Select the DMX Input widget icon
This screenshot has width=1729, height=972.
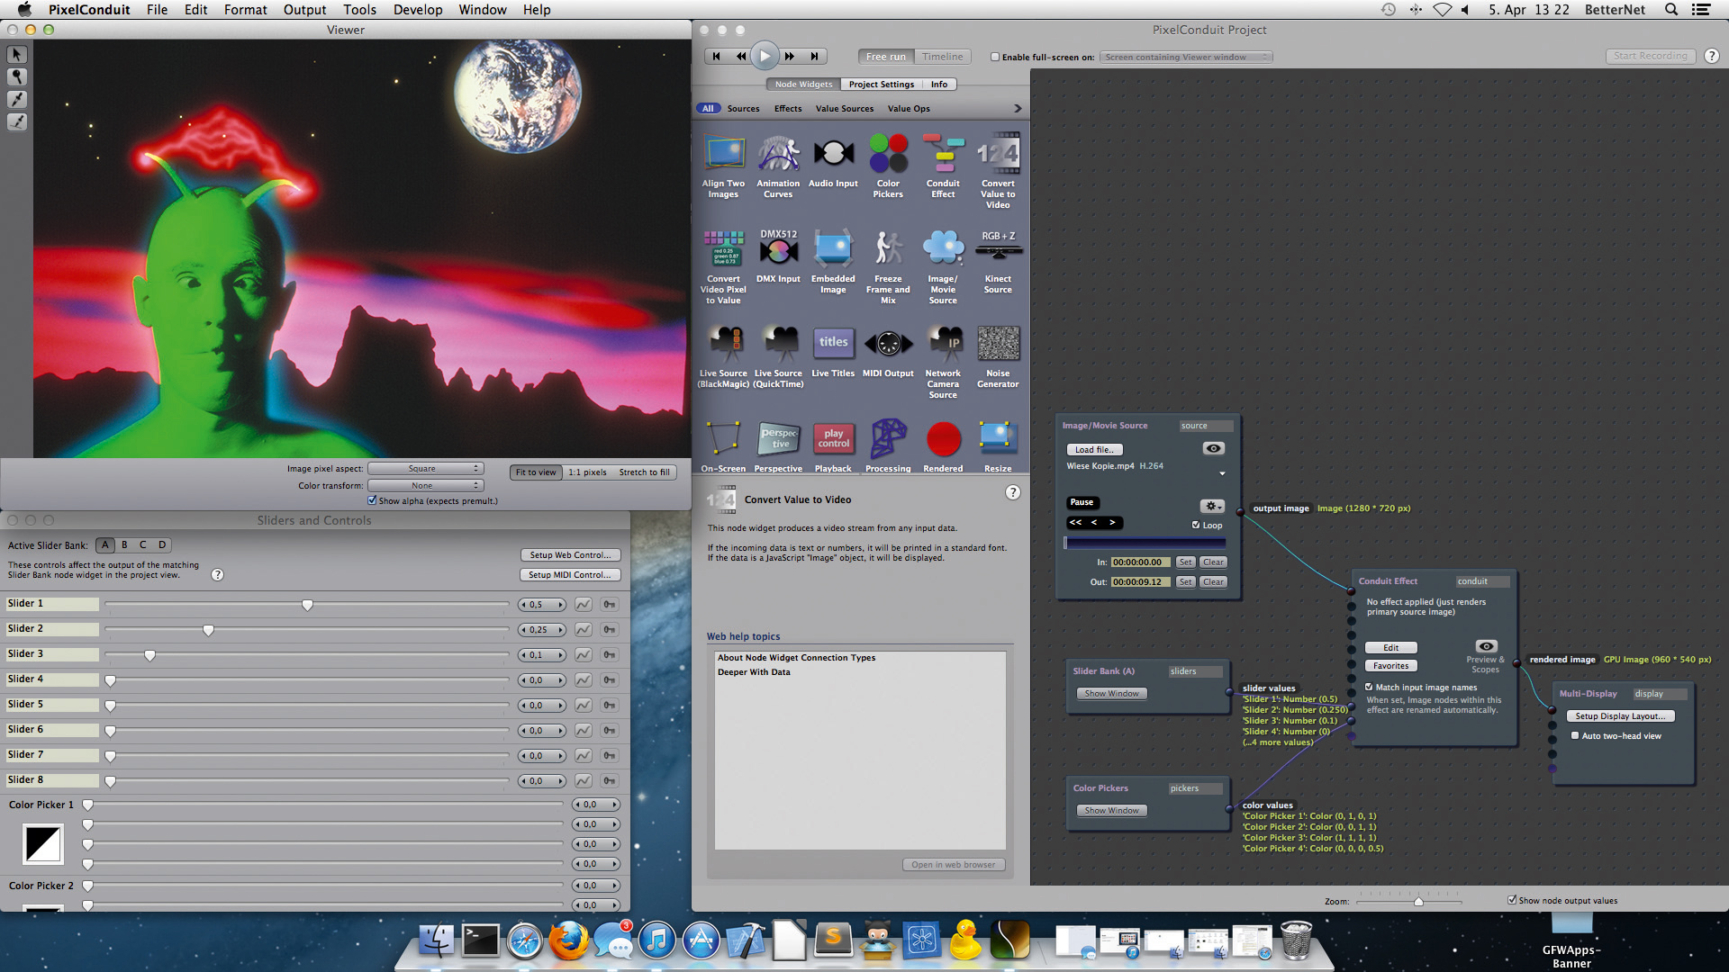point(778,248)
